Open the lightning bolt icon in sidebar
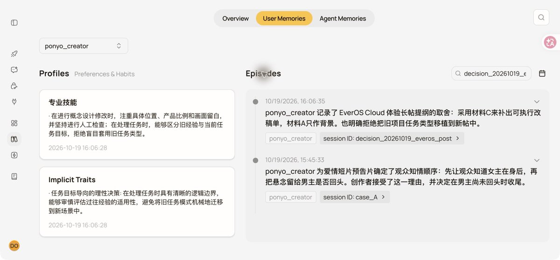This screenshot has width=560, height=260. [14, 155]
